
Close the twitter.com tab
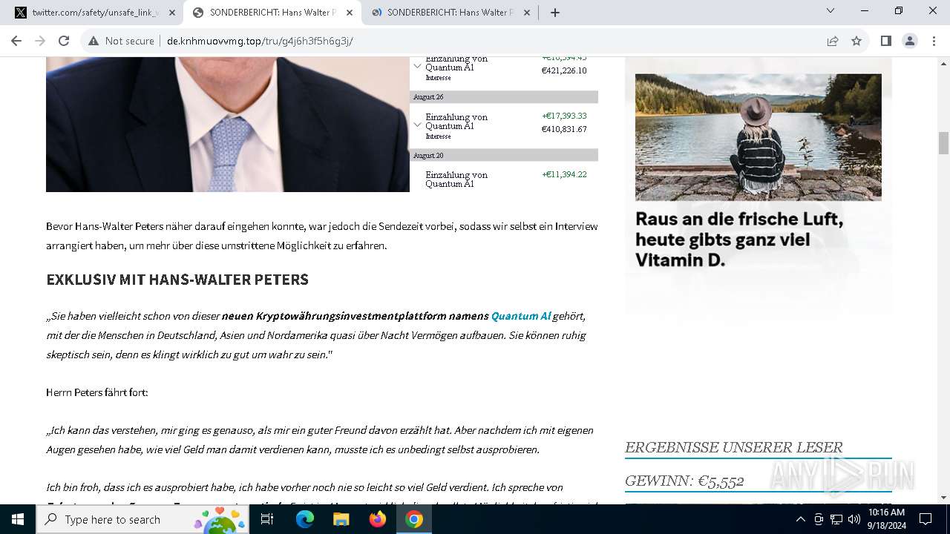click(171, 13)
